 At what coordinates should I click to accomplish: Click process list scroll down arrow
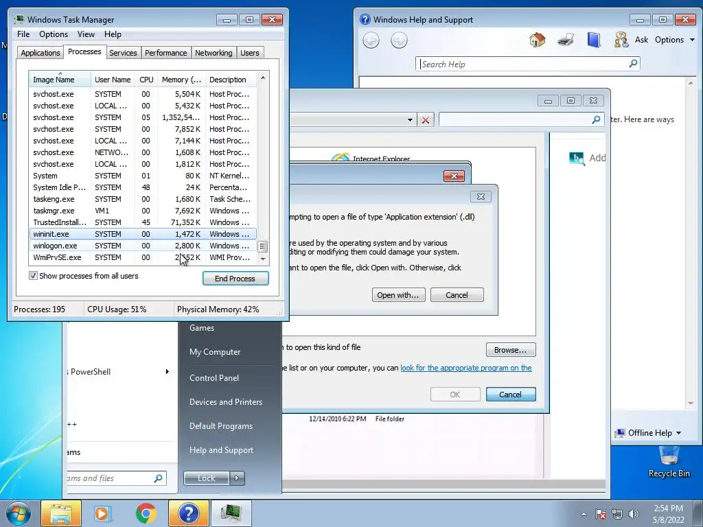click(x=263, y=259)
